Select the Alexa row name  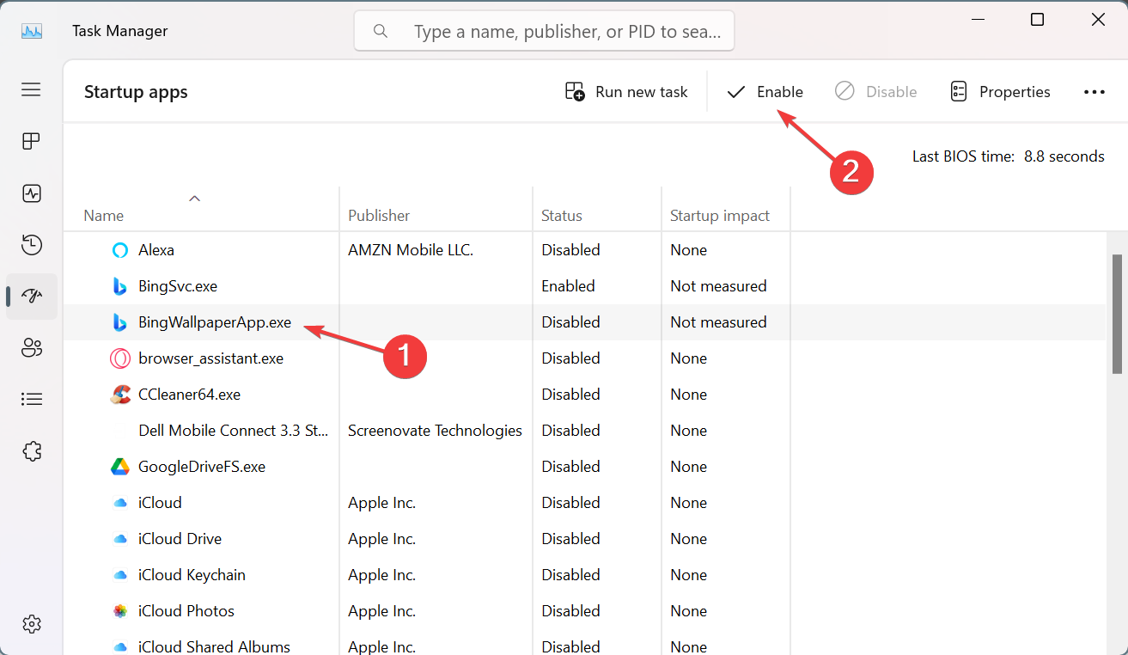point(156,250)
